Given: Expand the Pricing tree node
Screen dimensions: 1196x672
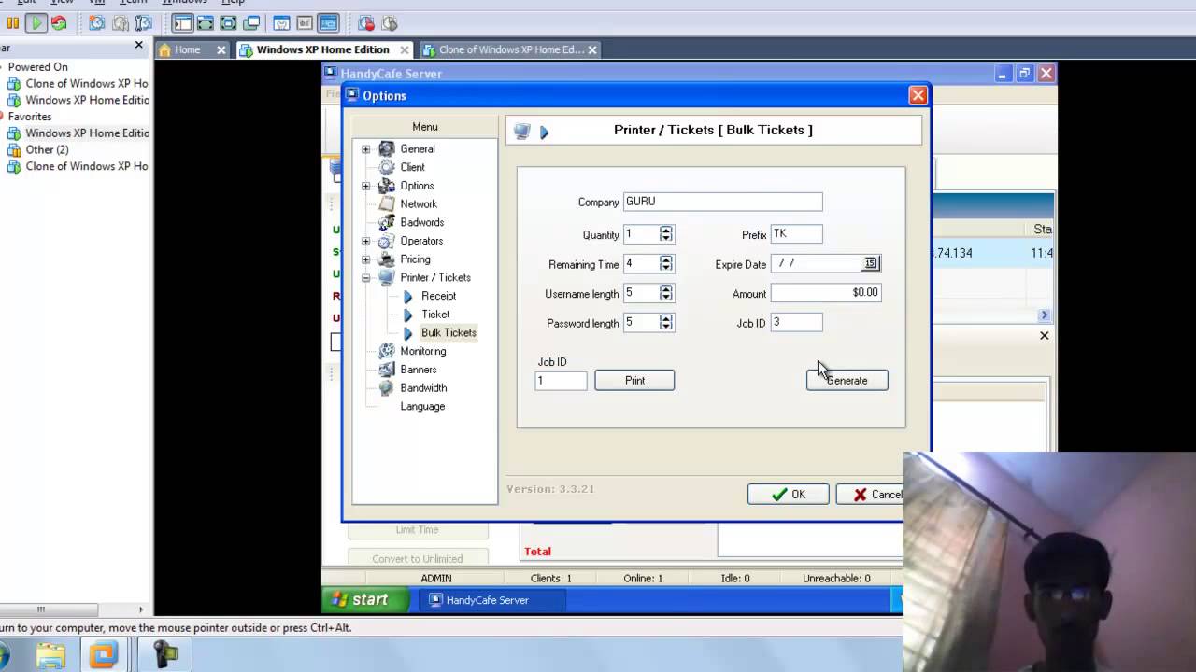Looking at the screenshot, I should pos(366,259).
